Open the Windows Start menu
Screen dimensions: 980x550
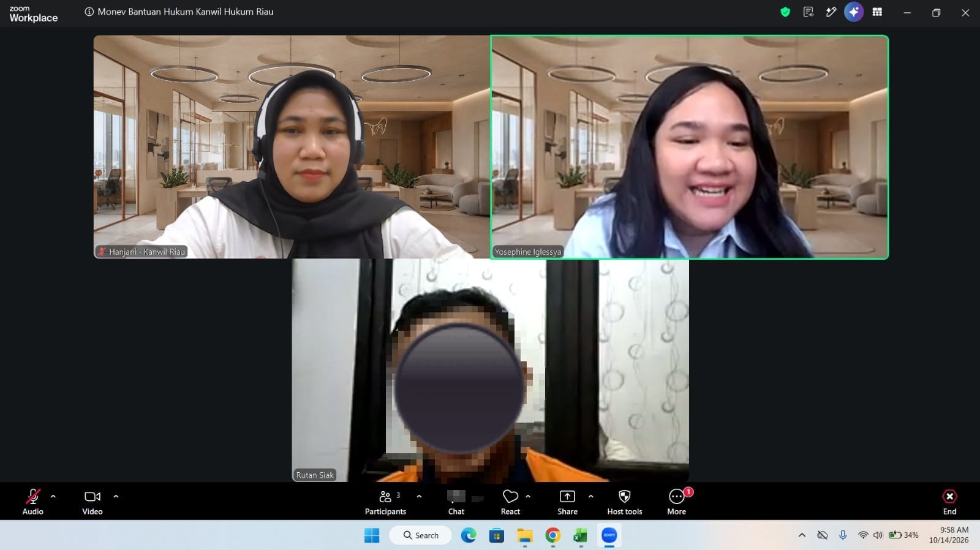point(372,535)
